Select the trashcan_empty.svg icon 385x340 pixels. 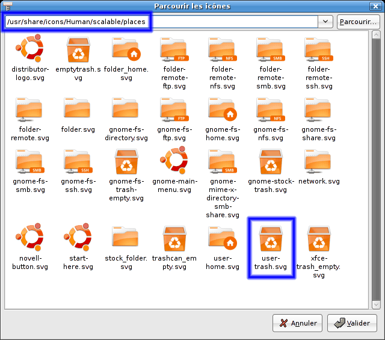click(x=174, y=239)
